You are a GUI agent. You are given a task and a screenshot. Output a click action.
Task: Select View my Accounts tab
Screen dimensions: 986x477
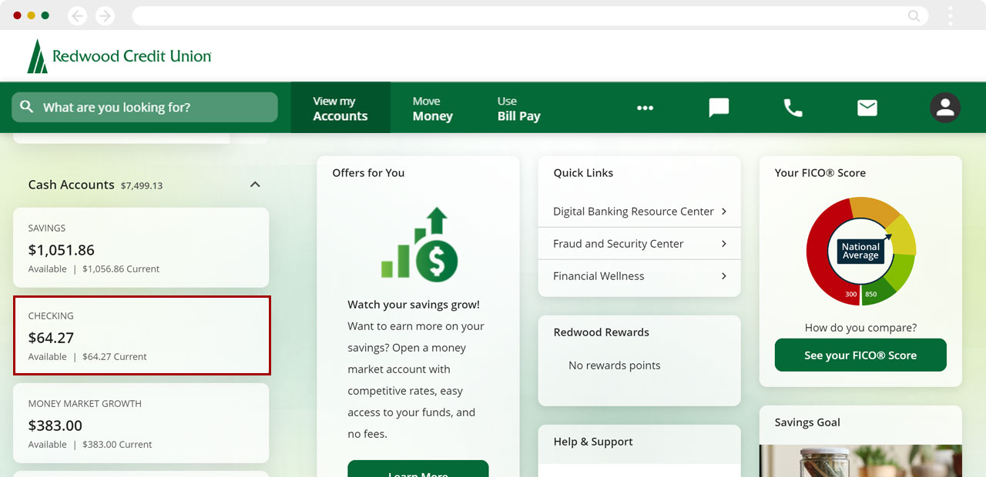340,108
